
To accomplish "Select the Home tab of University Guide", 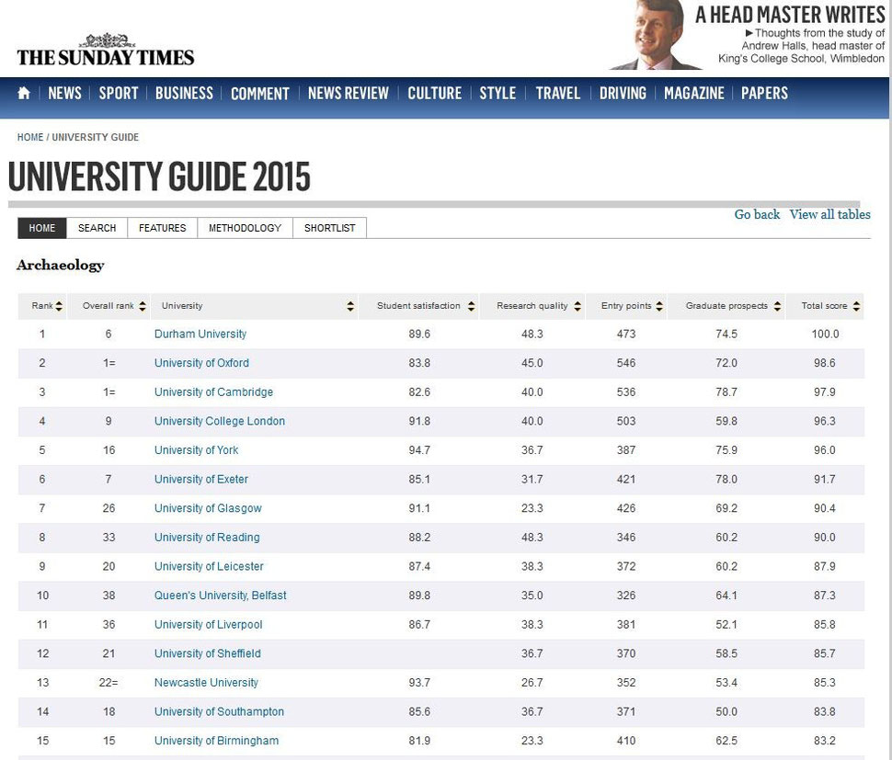I will [42, 228].
